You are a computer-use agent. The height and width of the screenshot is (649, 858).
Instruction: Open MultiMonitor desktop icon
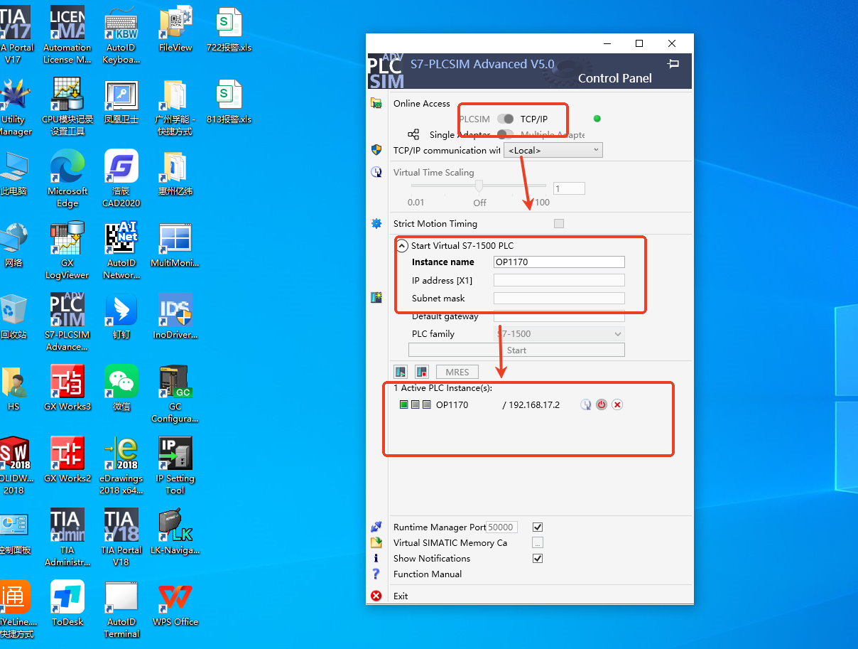point(175,244)
